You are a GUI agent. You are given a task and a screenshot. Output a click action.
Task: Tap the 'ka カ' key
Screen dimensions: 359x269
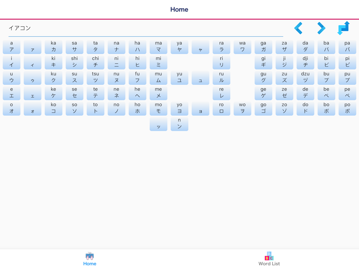click(53, 47)
